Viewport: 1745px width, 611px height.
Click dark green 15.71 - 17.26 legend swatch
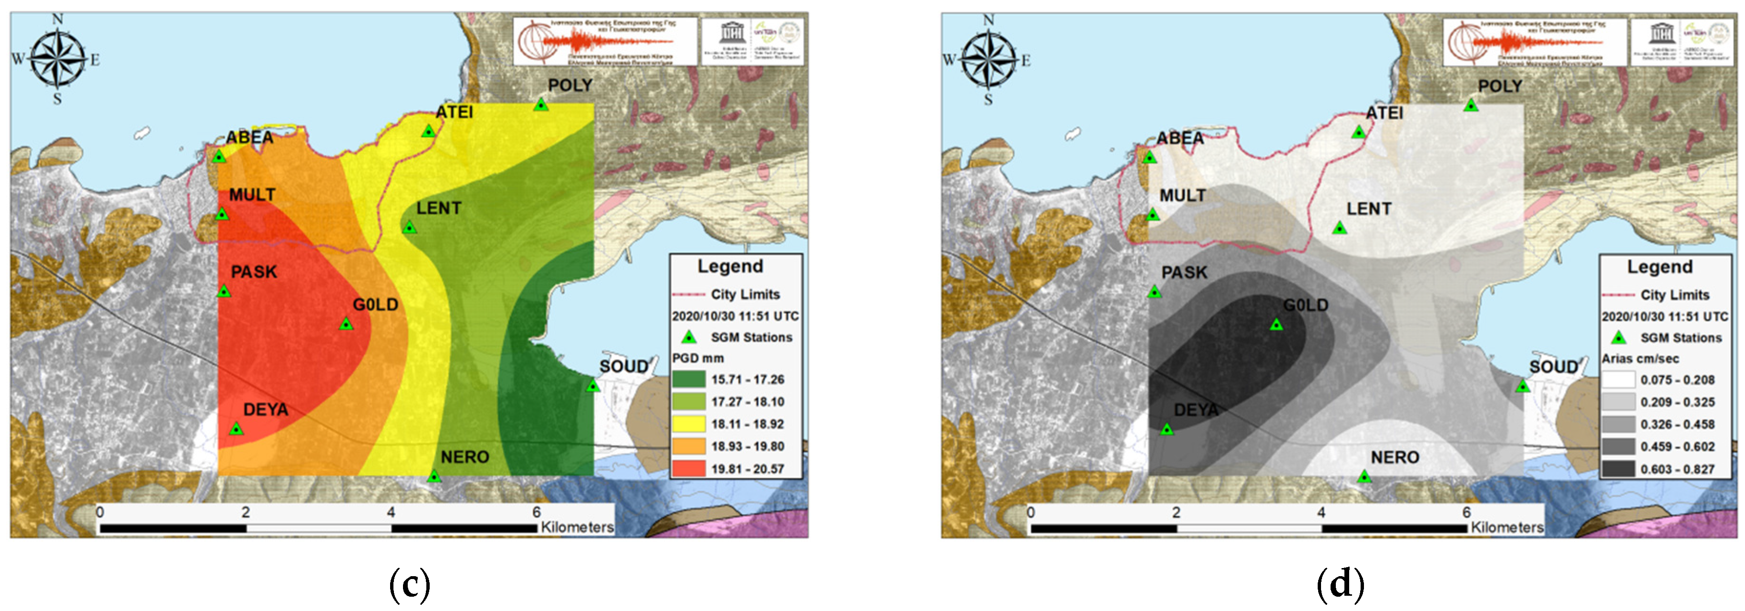click(688, 379)
